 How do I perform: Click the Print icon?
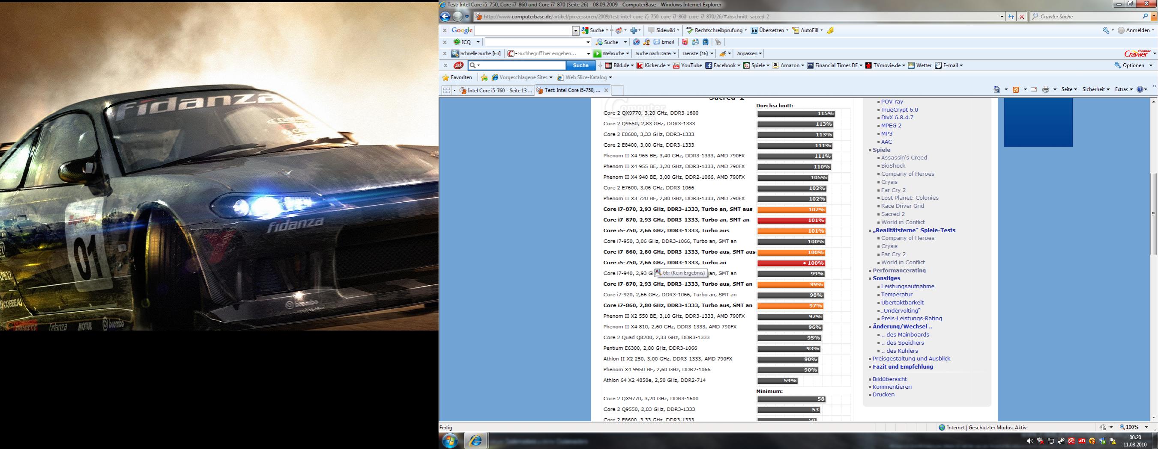click(x=1046, y=89)
